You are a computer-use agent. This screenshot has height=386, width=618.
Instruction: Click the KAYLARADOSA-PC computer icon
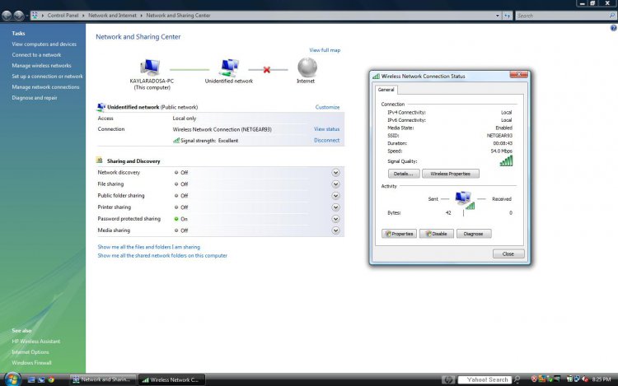[151, 67]
